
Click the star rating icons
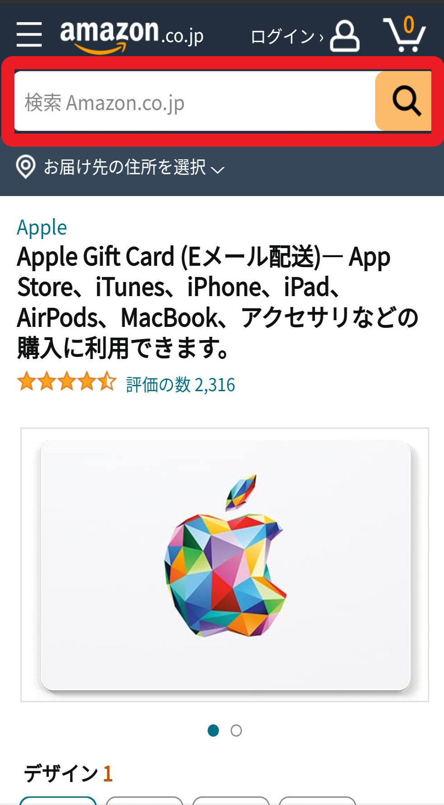coord(67,382)
